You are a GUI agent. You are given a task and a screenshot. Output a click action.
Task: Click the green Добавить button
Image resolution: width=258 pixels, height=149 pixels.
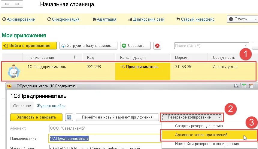(x=135, y=46)
